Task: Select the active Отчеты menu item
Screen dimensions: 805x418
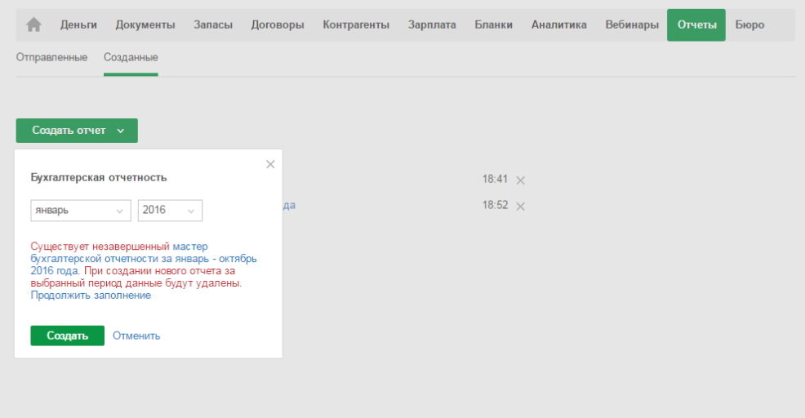Action: click(x=696, y=24)
